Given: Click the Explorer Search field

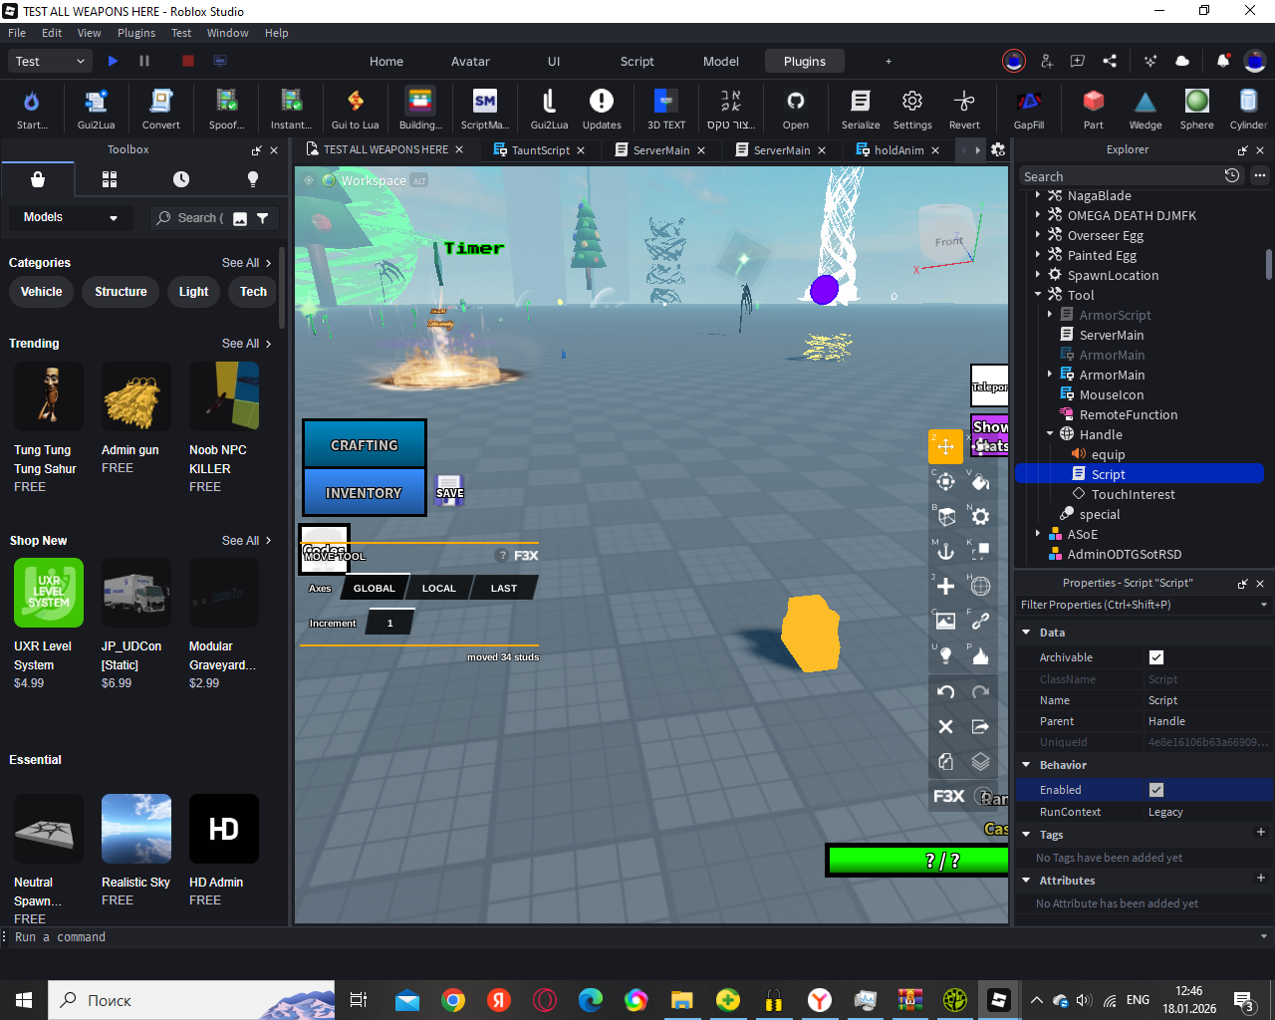Looking at the screenshot, I should pyautogui.click(x=1120, y=176).
